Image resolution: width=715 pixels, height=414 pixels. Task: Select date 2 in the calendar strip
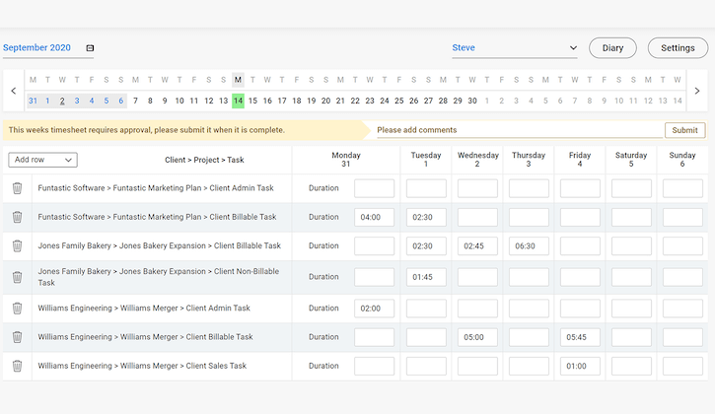click(62, 101)
